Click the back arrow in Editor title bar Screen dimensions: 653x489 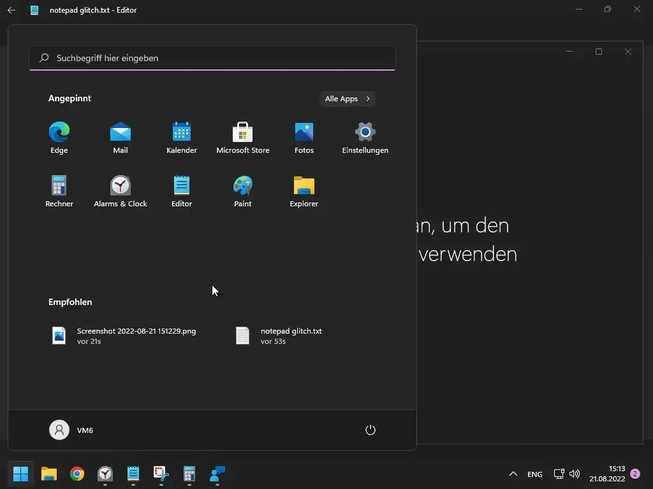(x=11, y=10)
